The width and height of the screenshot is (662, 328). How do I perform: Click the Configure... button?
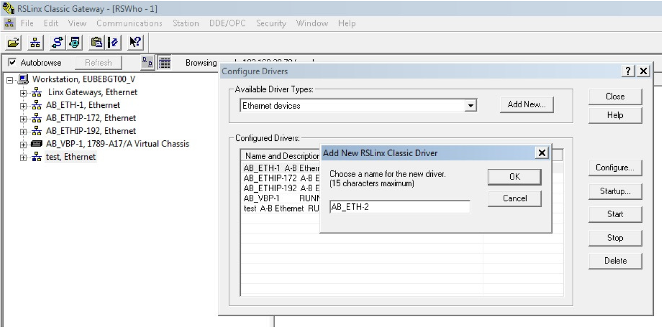tap(615, 168)
